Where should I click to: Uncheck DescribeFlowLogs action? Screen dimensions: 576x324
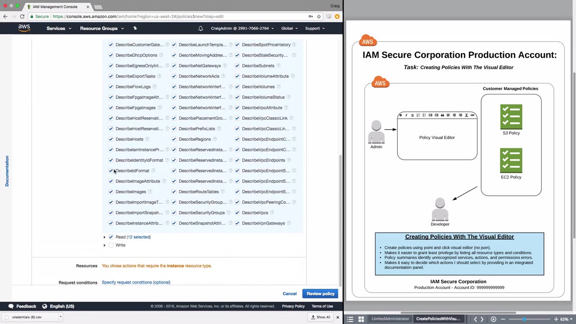tap(111, 86)
